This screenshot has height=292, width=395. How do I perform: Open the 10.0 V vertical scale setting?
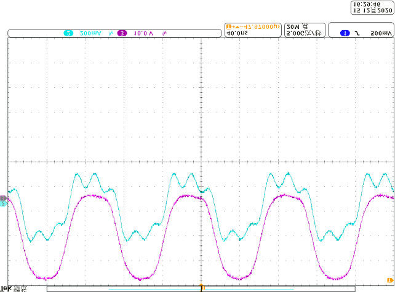[x=143, y=33]
